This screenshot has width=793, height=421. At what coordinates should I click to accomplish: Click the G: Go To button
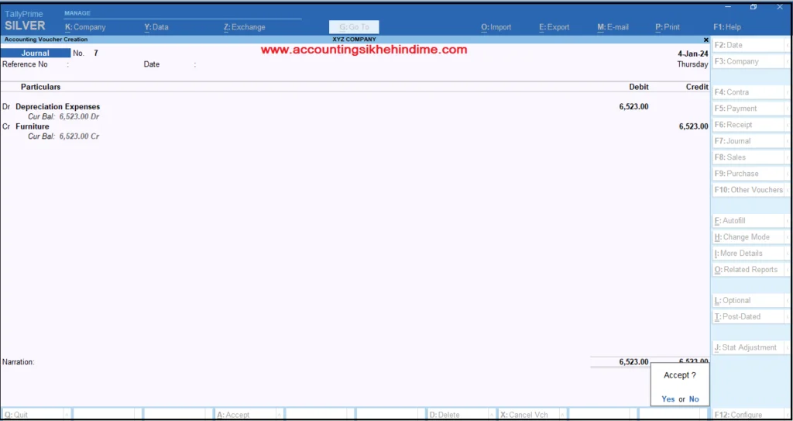point(354,27)
